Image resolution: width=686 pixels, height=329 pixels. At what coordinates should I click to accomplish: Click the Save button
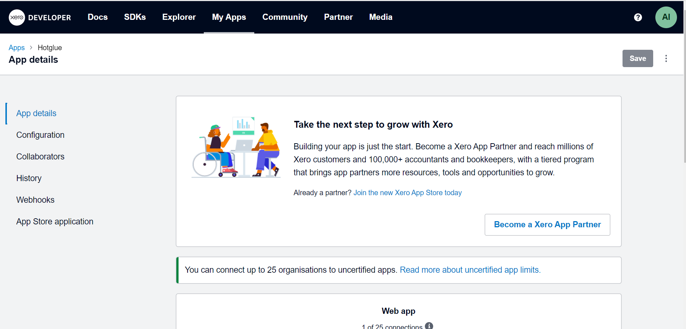(637, 58)
